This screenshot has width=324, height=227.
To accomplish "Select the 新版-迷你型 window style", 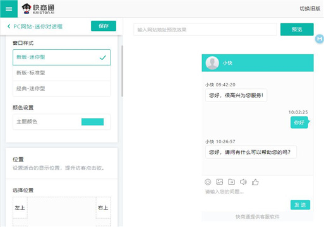I will (x=61, y=57).
